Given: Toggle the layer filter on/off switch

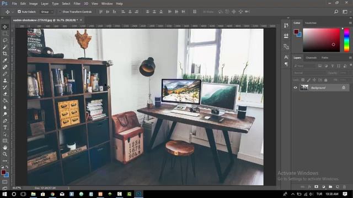Looking at the screenshot, I should (351, 65).
